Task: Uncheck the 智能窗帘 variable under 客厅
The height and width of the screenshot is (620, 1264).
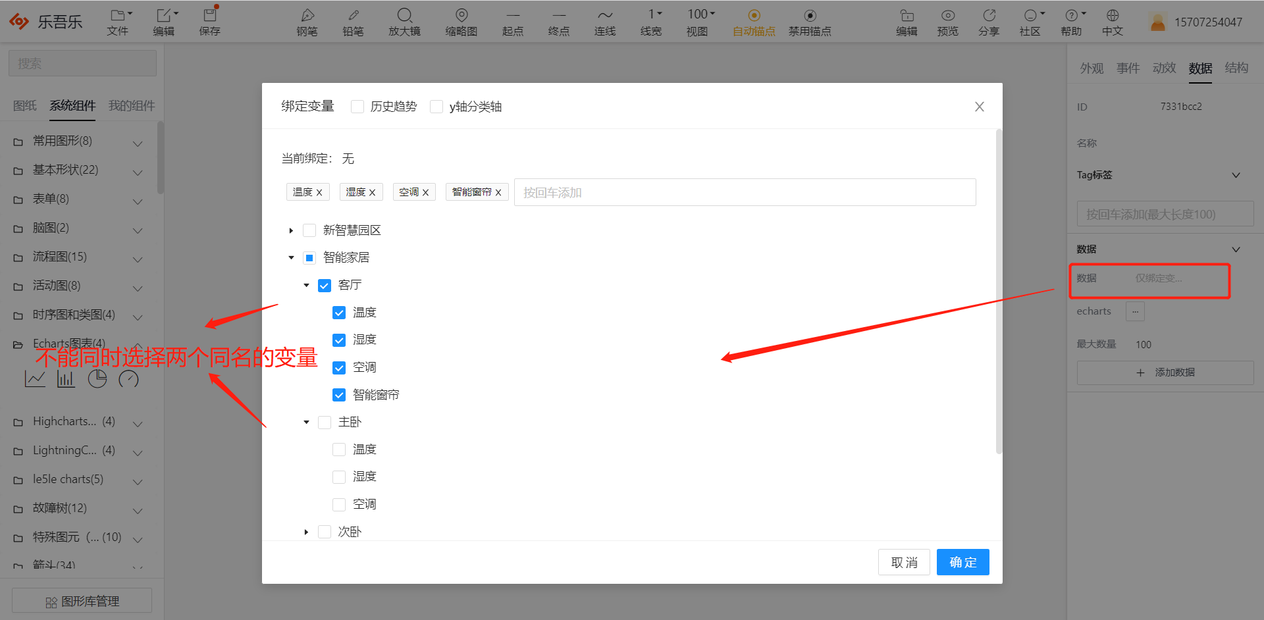Action: click(339, 394)
